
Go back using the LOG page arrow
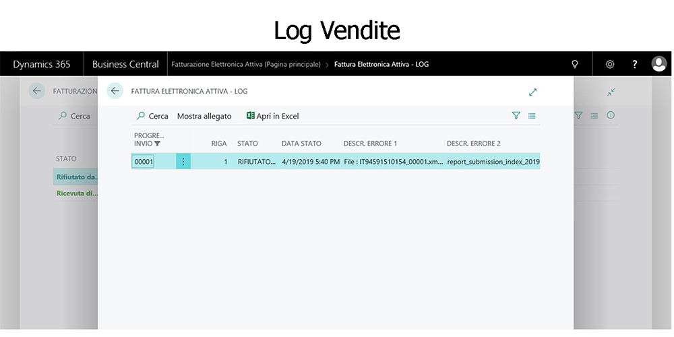coord(115,91)
